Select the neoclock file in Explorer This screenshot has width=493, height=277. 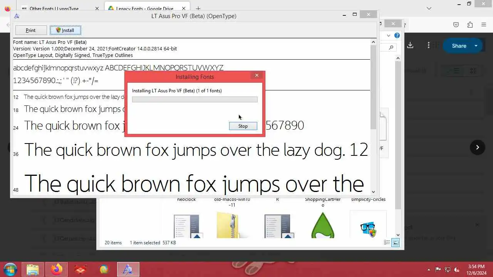[x=186, y=199]
